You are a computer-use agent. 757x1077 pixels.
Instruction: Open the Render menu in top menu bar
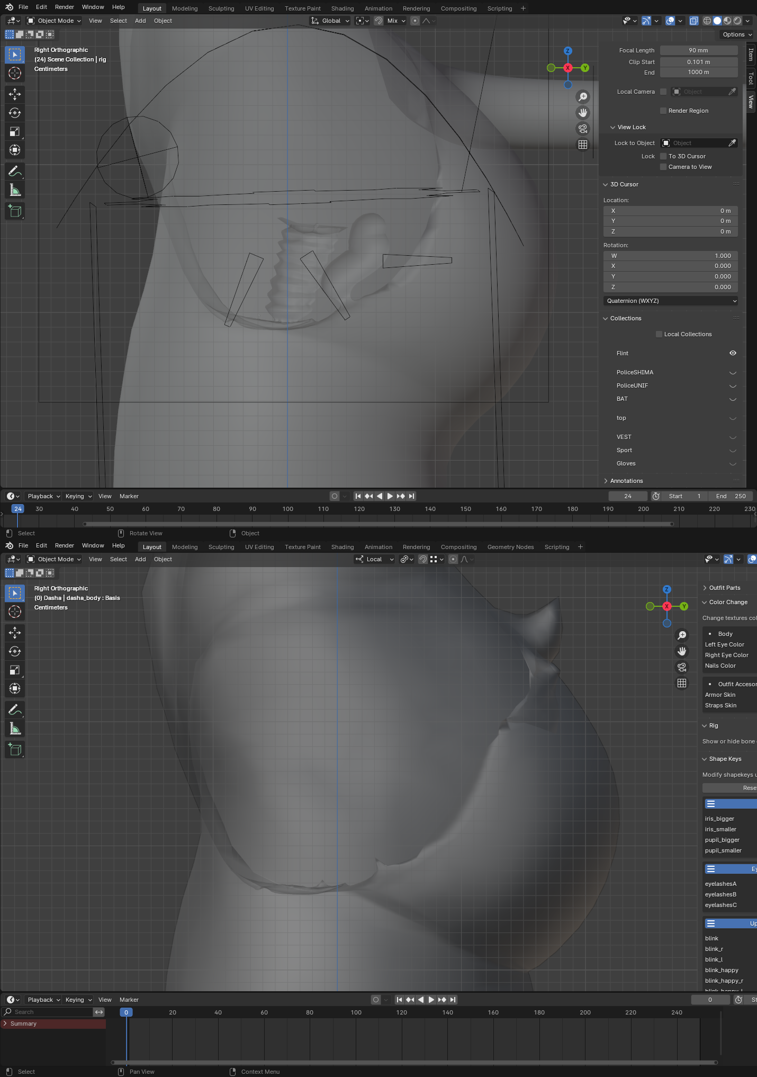pos(64,7)
